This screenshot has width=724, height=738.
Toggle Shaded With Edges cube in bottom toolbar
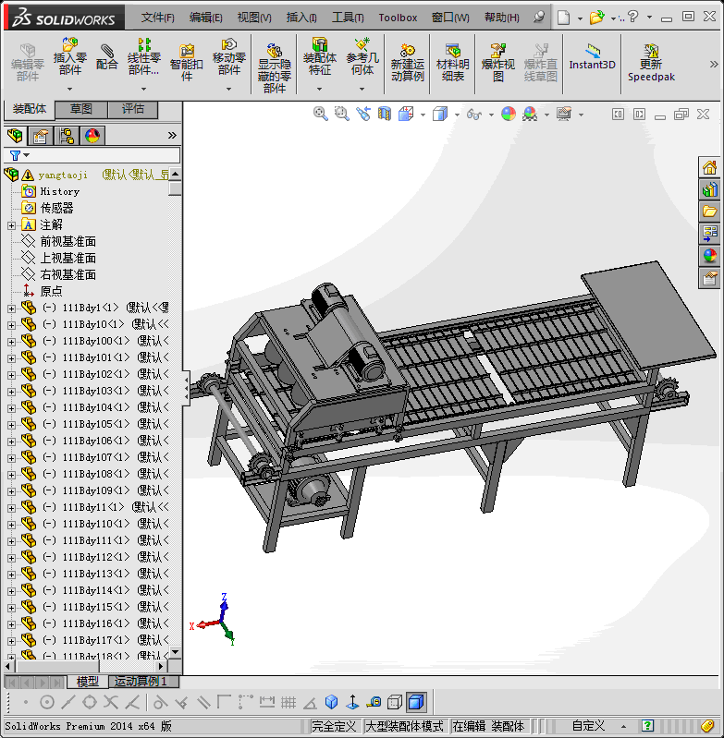point(416,702)
